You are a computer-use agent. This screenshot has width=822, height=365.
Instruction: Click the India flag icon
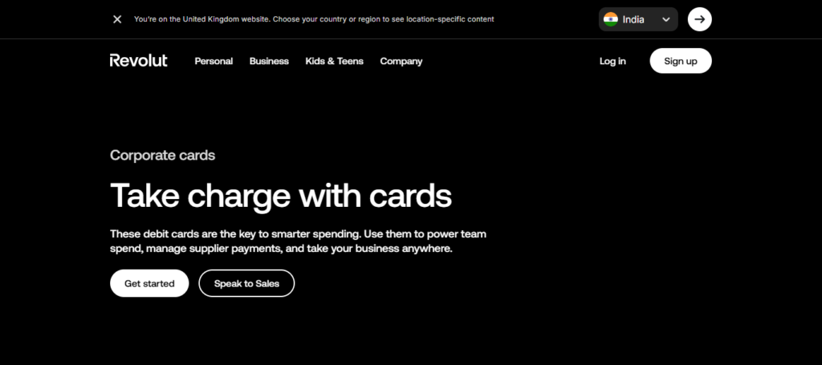coord(611,19)
